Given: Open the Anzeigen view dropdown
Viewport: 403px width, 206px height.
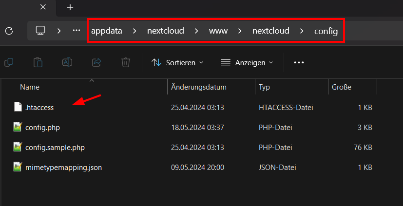Looking at the screenshot, I should point(247,62).
